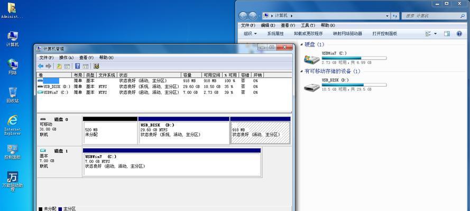Open 查看(V) menu in Explorer window

tap(288, 25)
